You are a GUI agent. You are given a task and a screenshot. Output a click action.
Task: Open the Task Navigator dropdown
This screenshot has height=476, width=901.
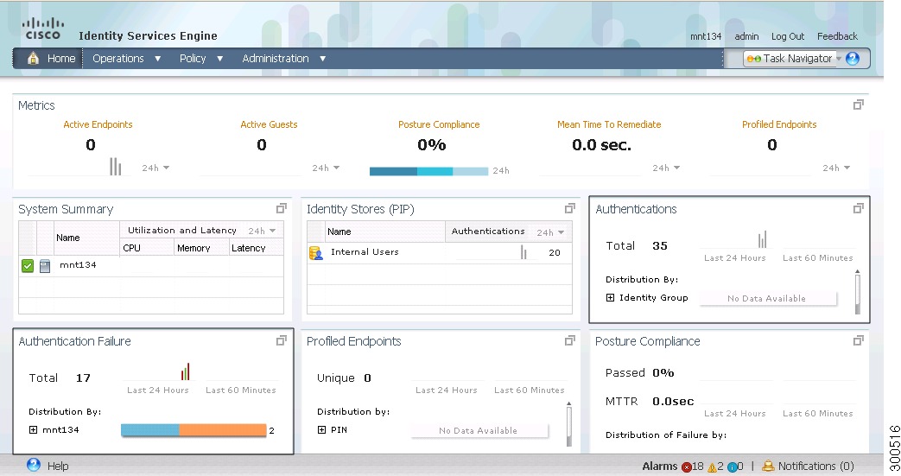click(793, 59)
